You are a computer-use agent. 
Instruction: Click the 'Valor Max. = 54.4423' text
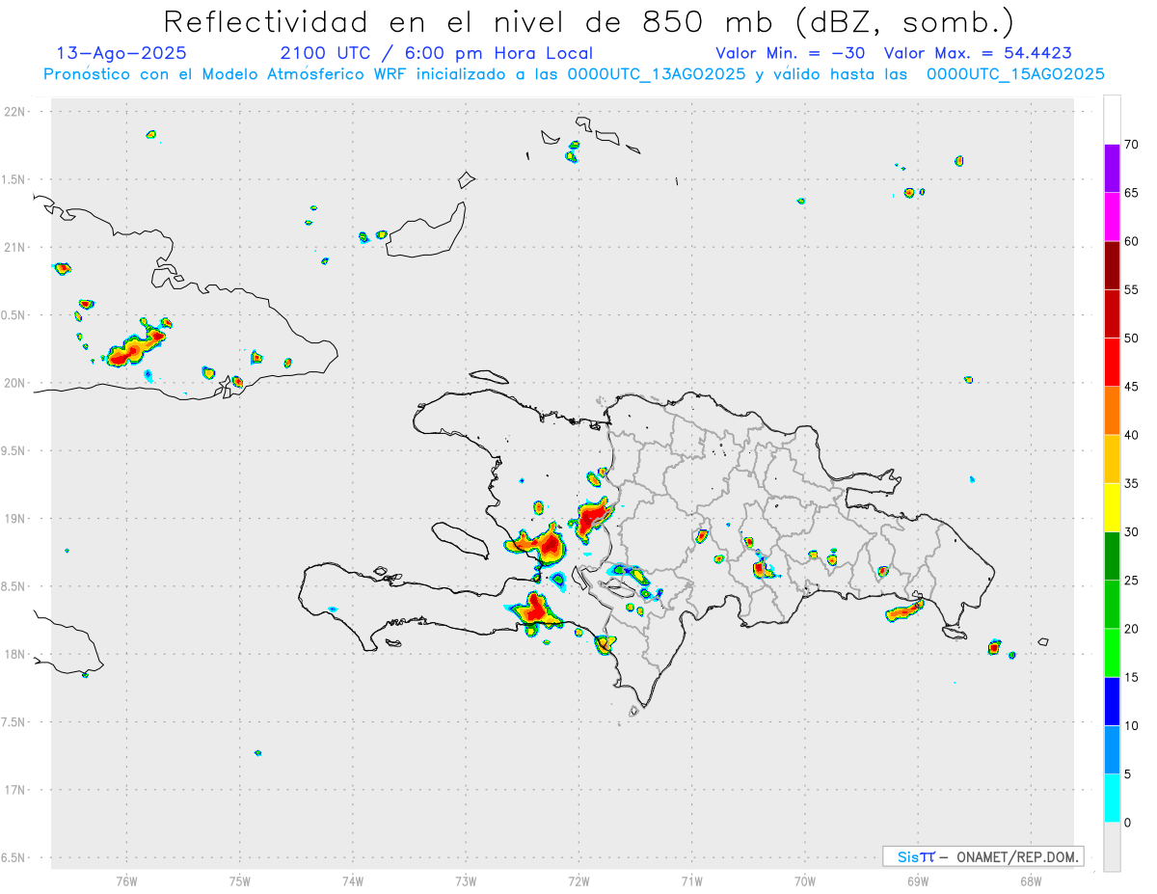(978, 53)
